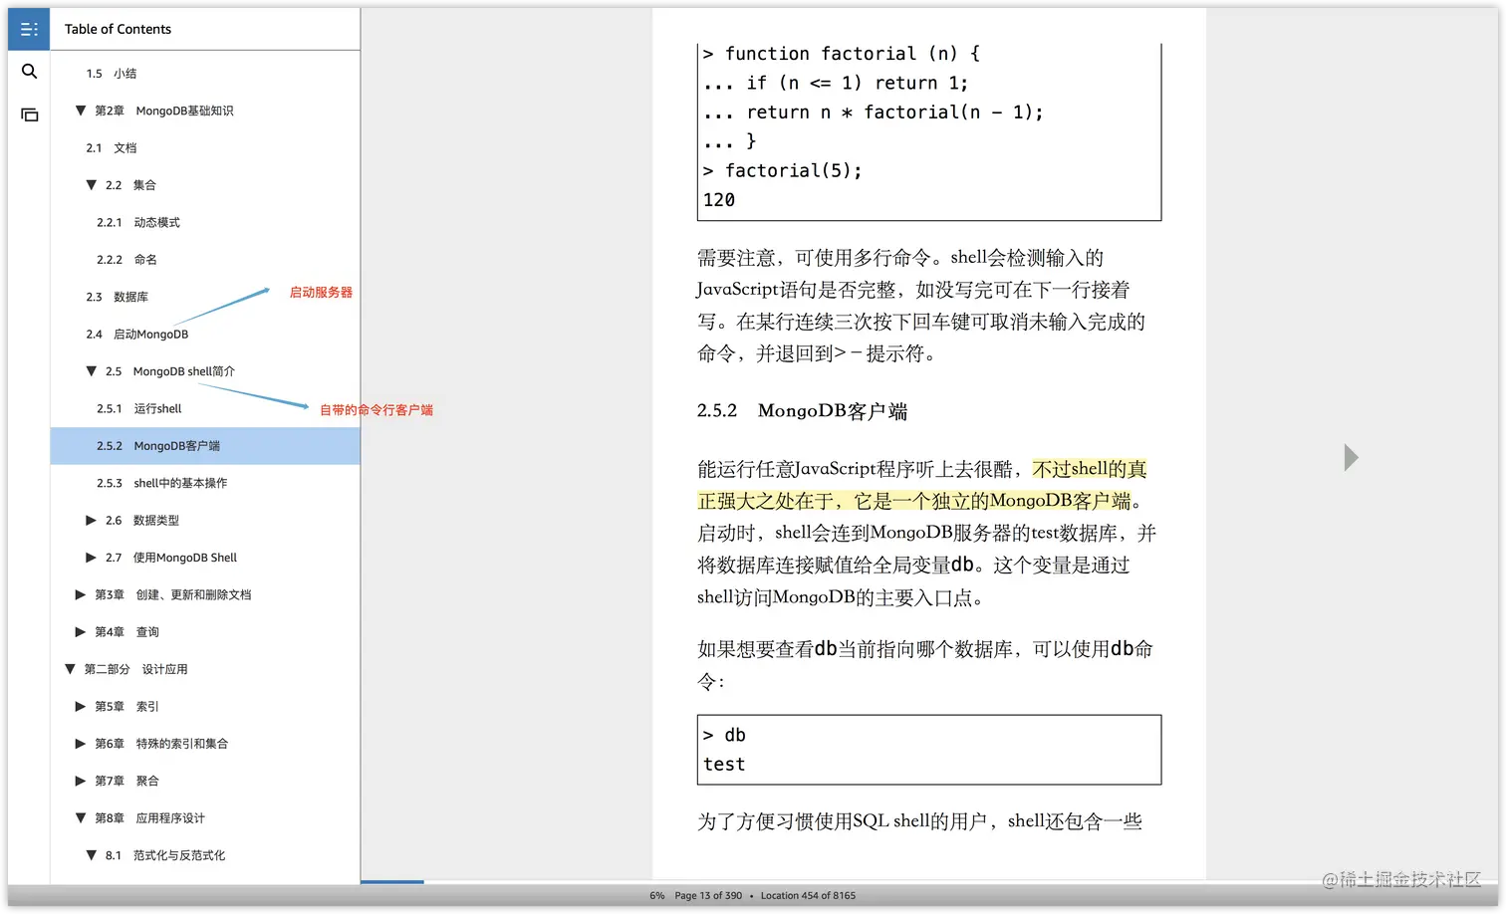The image size is (1506, 914).
Task: Click paragraph starting 需要注意
Action: (921, 306)
